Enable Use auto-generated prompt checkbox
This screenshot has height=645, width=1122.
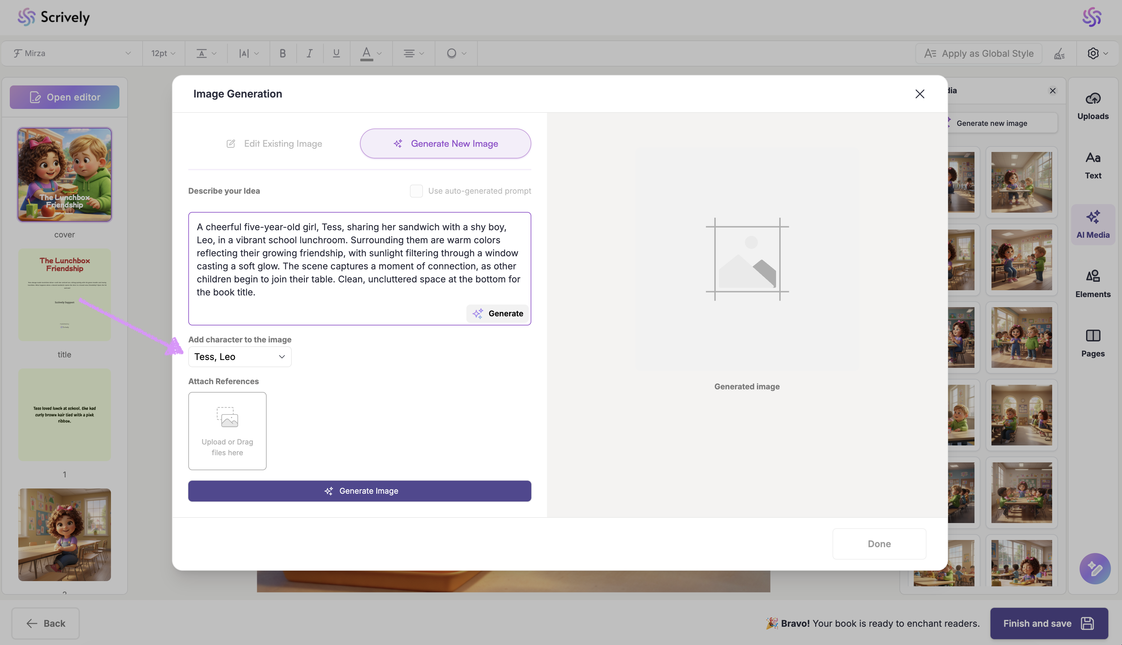416,191
